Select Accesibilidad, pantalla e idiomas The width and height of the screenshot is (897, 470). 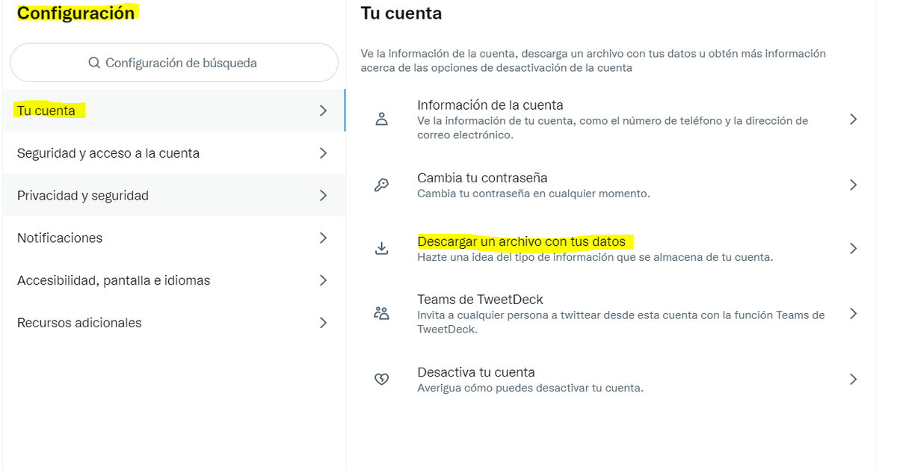point(114,280)
